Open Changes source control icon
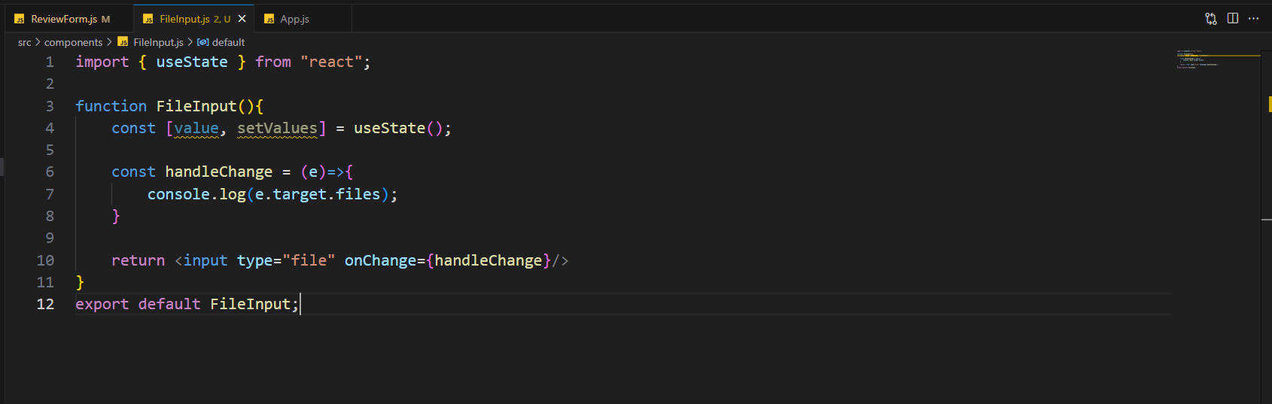1272x404 pixels. [1211, 19]
